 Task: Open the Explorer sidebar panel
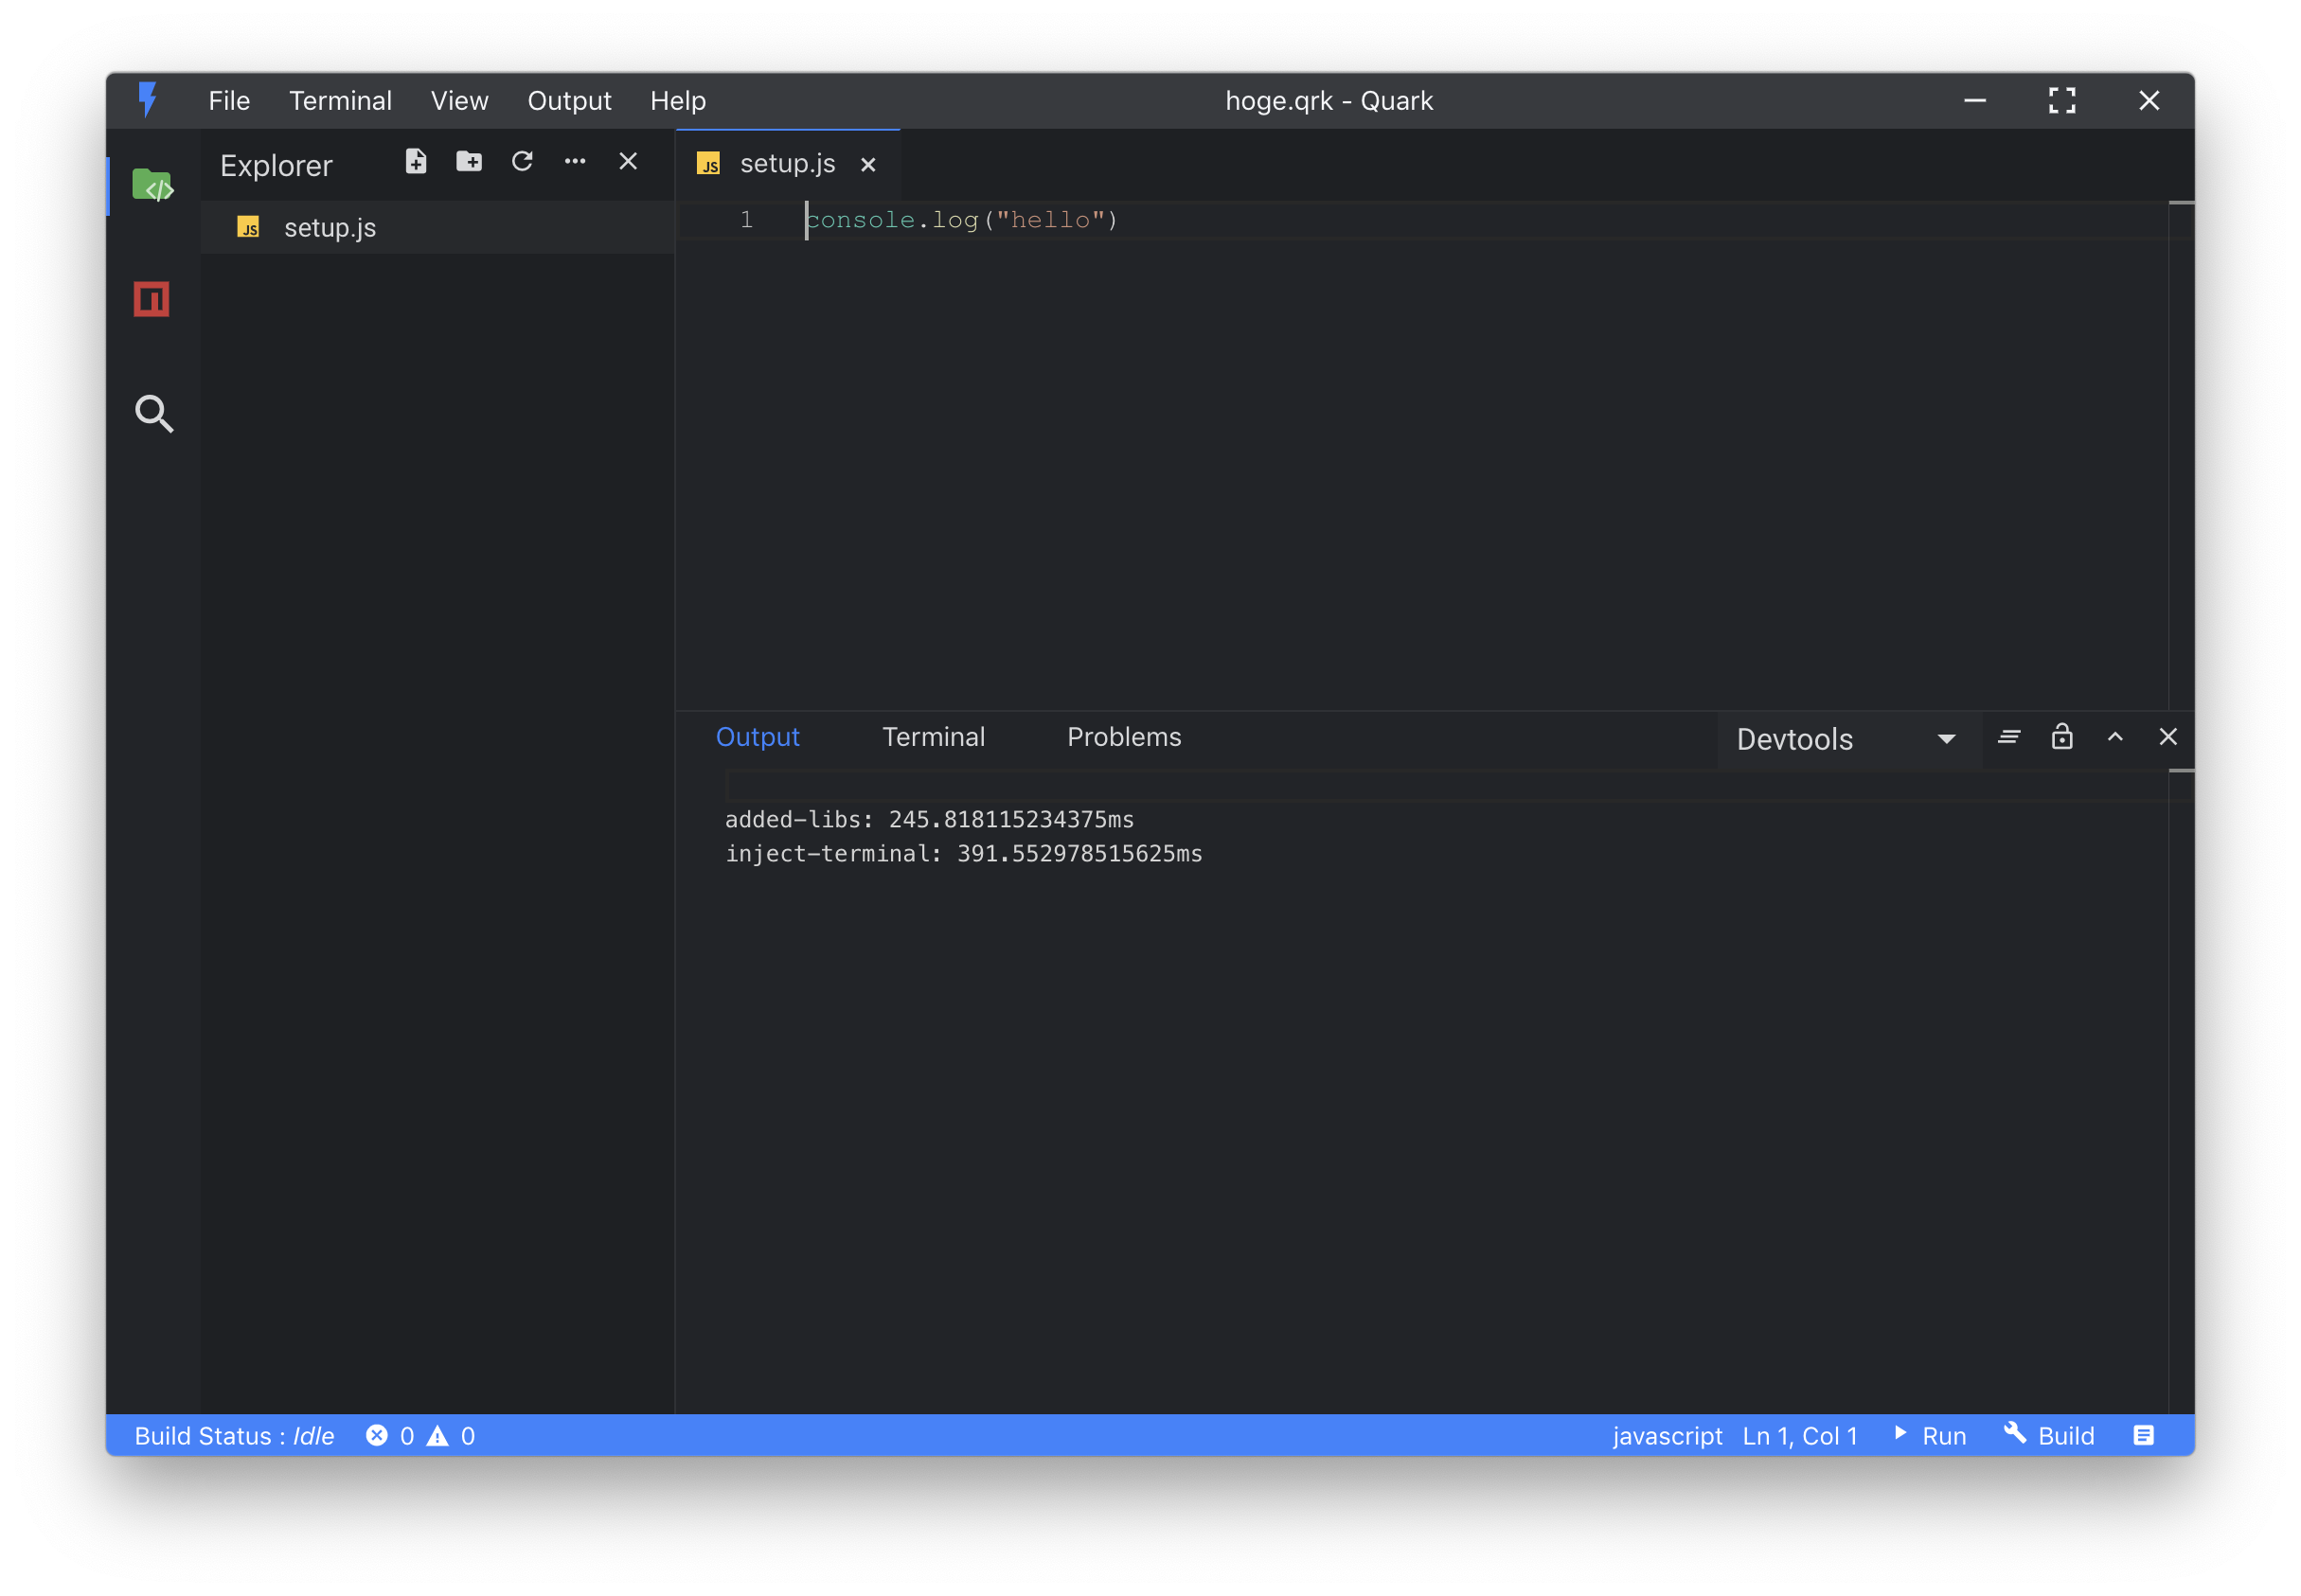[x=152, y=184]
